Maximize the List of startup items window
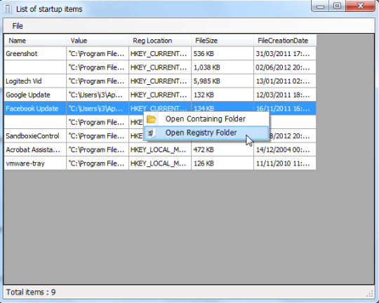 pyautogui.click(x=337, y=6)
